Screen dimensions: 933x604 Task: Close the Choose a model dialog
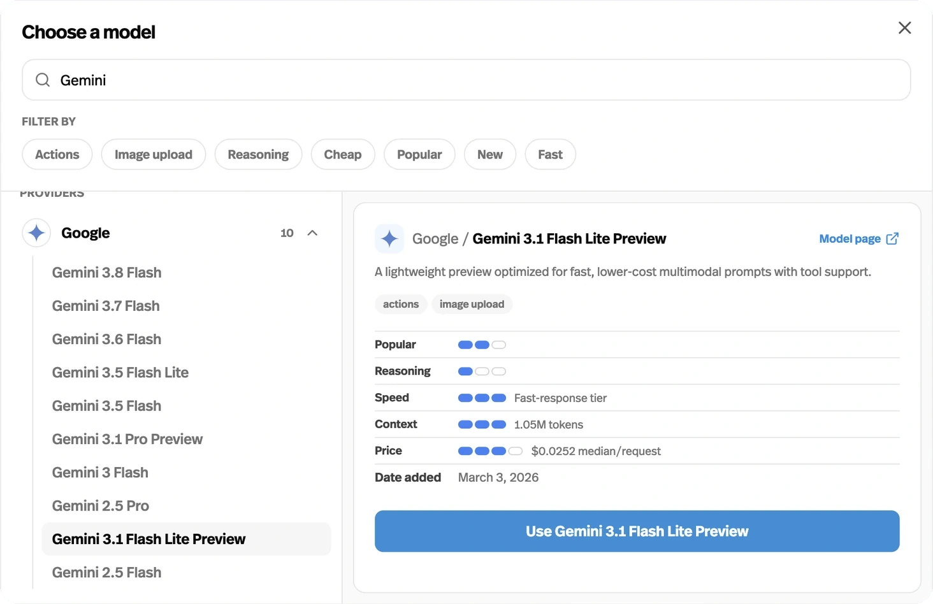(904, 28)
